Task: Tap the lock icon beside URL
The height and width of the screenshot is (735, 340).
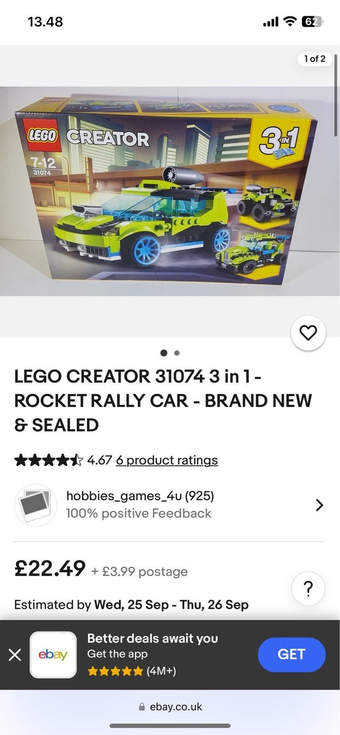Action: tap(142, 707)
